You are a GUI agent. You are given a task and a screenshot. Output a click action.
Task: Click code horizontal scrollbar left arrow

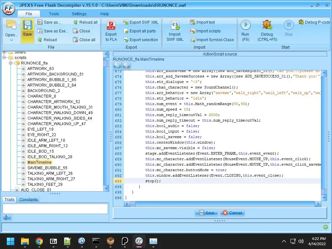[x=127, y=204]
